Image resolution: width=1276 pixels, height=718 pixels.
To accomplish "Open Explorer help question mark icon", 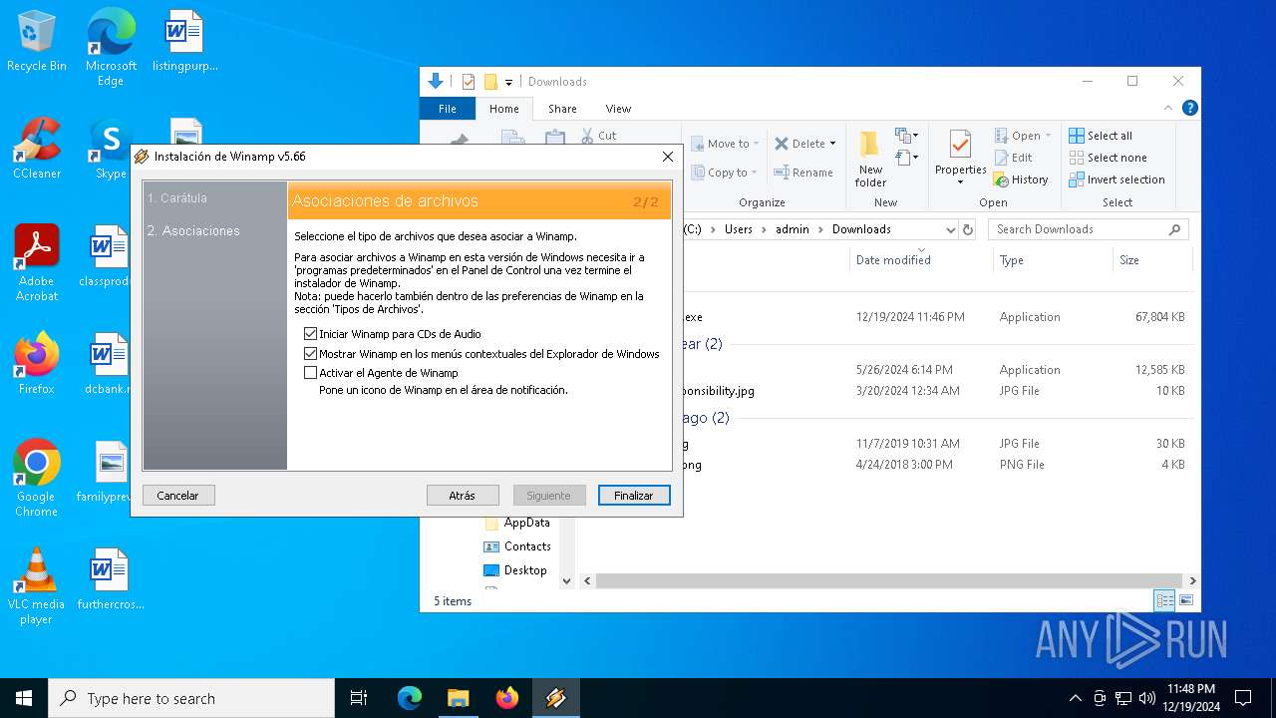I will (1189, 109).
